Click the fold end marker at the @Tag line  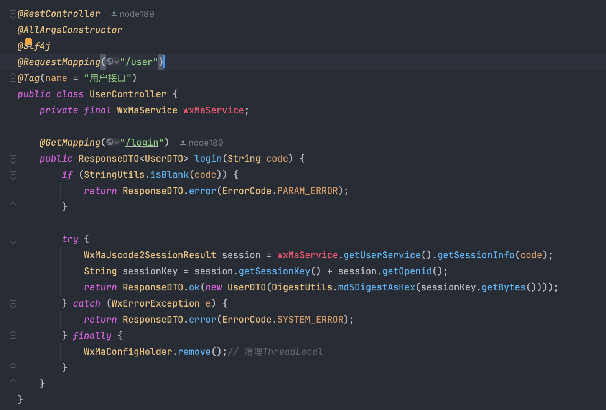coord(13,78)
